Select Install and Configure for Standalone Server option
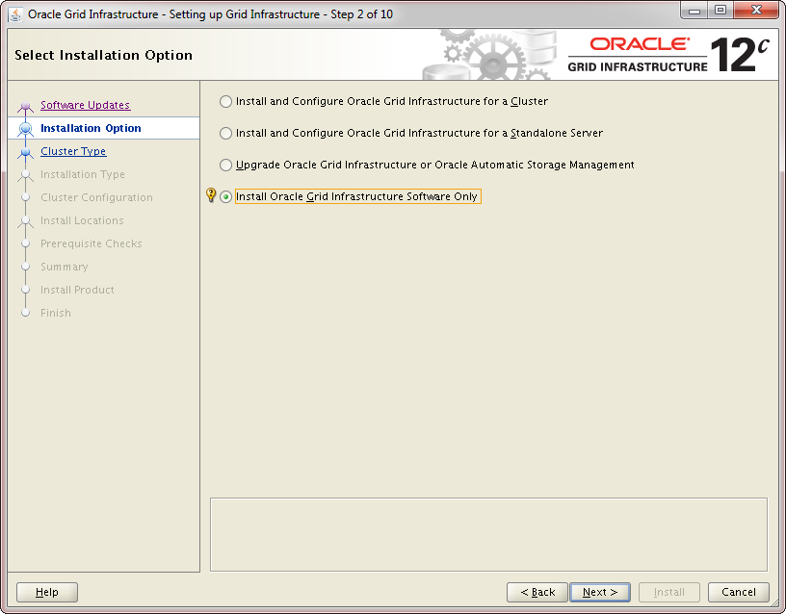786x614 pixels. point(226,133)
